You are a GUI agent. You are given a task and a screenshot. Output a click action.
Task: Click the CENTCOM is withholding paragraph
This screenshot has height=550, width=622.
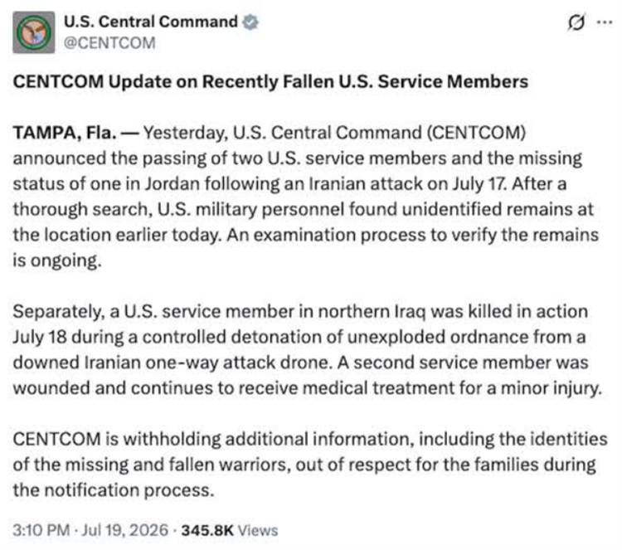point(310,465)
